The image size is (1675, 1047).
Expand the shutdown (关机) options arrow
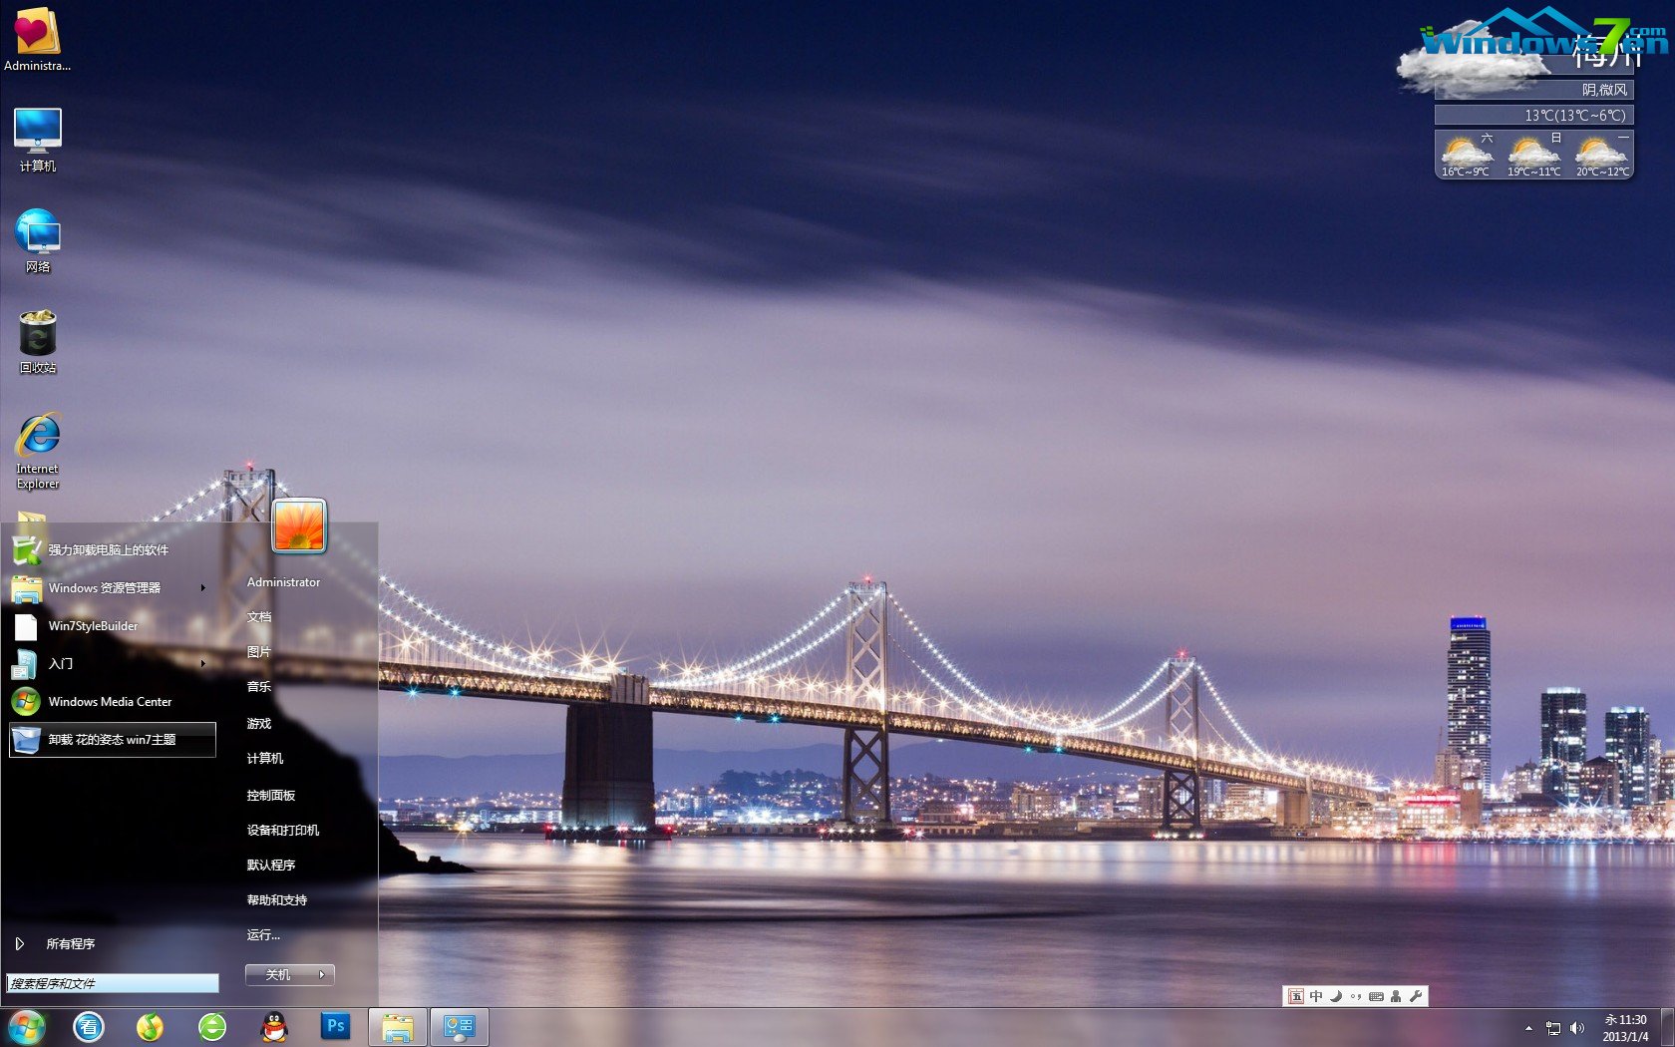click(x=322, y=975)
